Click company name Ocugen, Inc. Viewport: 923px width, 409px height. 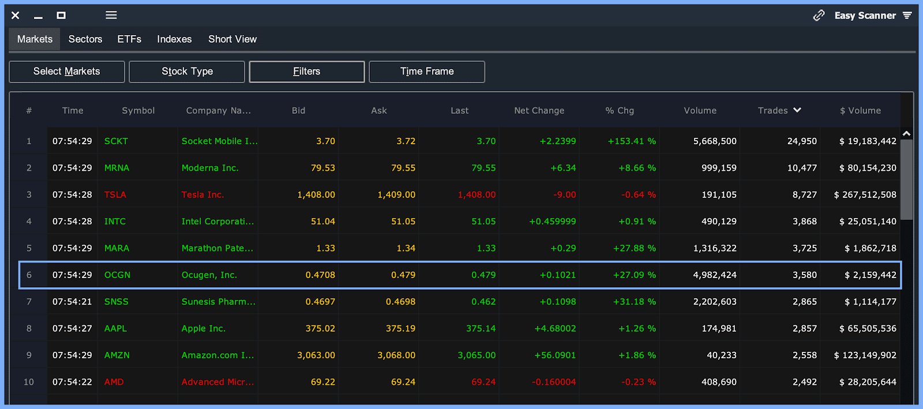209,275
